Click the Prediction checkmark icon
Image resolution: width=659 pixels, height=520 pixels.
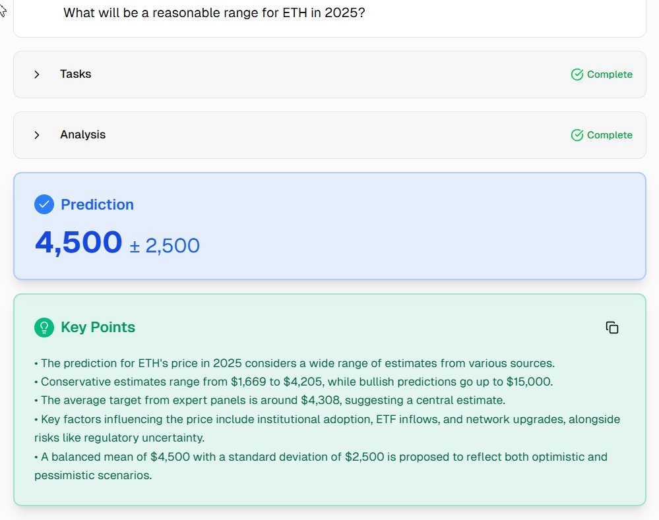tap(44, 204)
